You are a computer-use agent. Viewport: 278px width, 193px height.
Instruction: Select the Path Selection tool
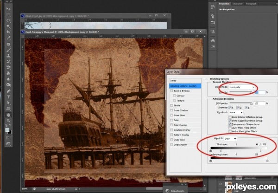point(8,103)
